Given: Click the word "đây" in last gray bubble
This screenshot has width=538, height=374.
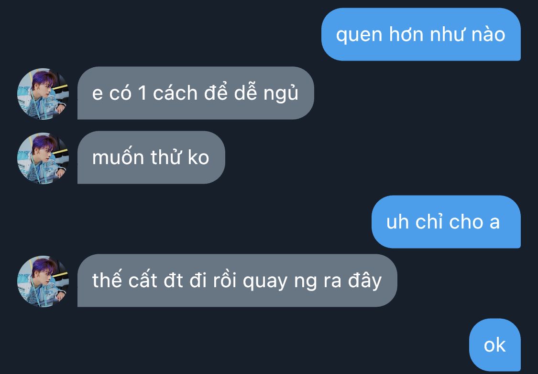Looking at the screenshot, I should 365,281.
